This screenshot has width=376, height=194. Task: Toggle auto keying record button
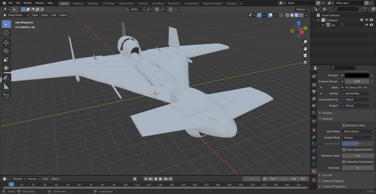135,179
